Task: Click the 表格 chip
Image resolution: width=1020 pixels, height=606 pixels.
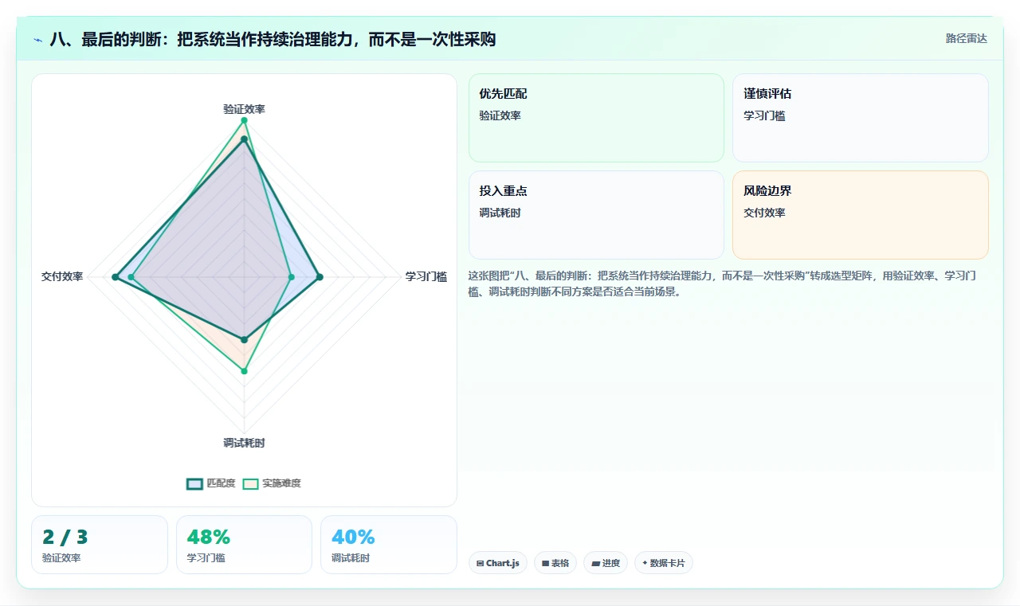Action: pos(555,563)
